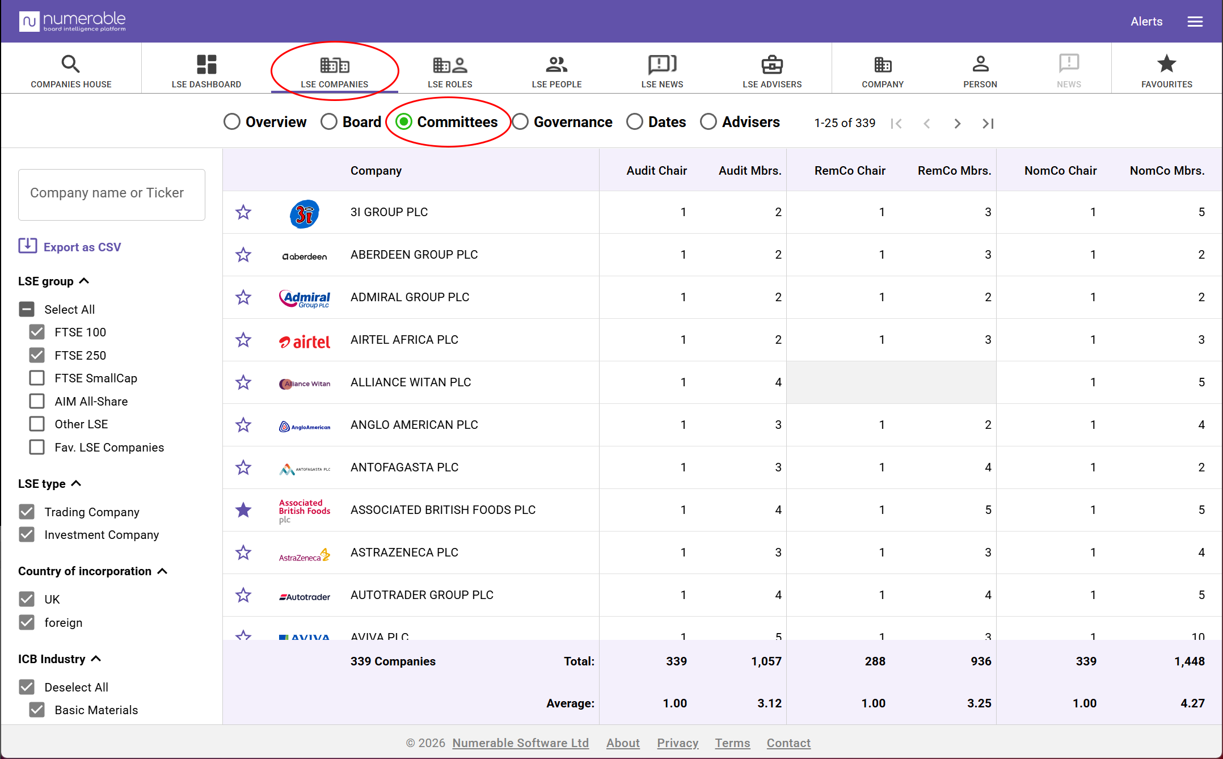1223x759 pixels.
Task: Open Companies House search icon
Action: [71, 64]
